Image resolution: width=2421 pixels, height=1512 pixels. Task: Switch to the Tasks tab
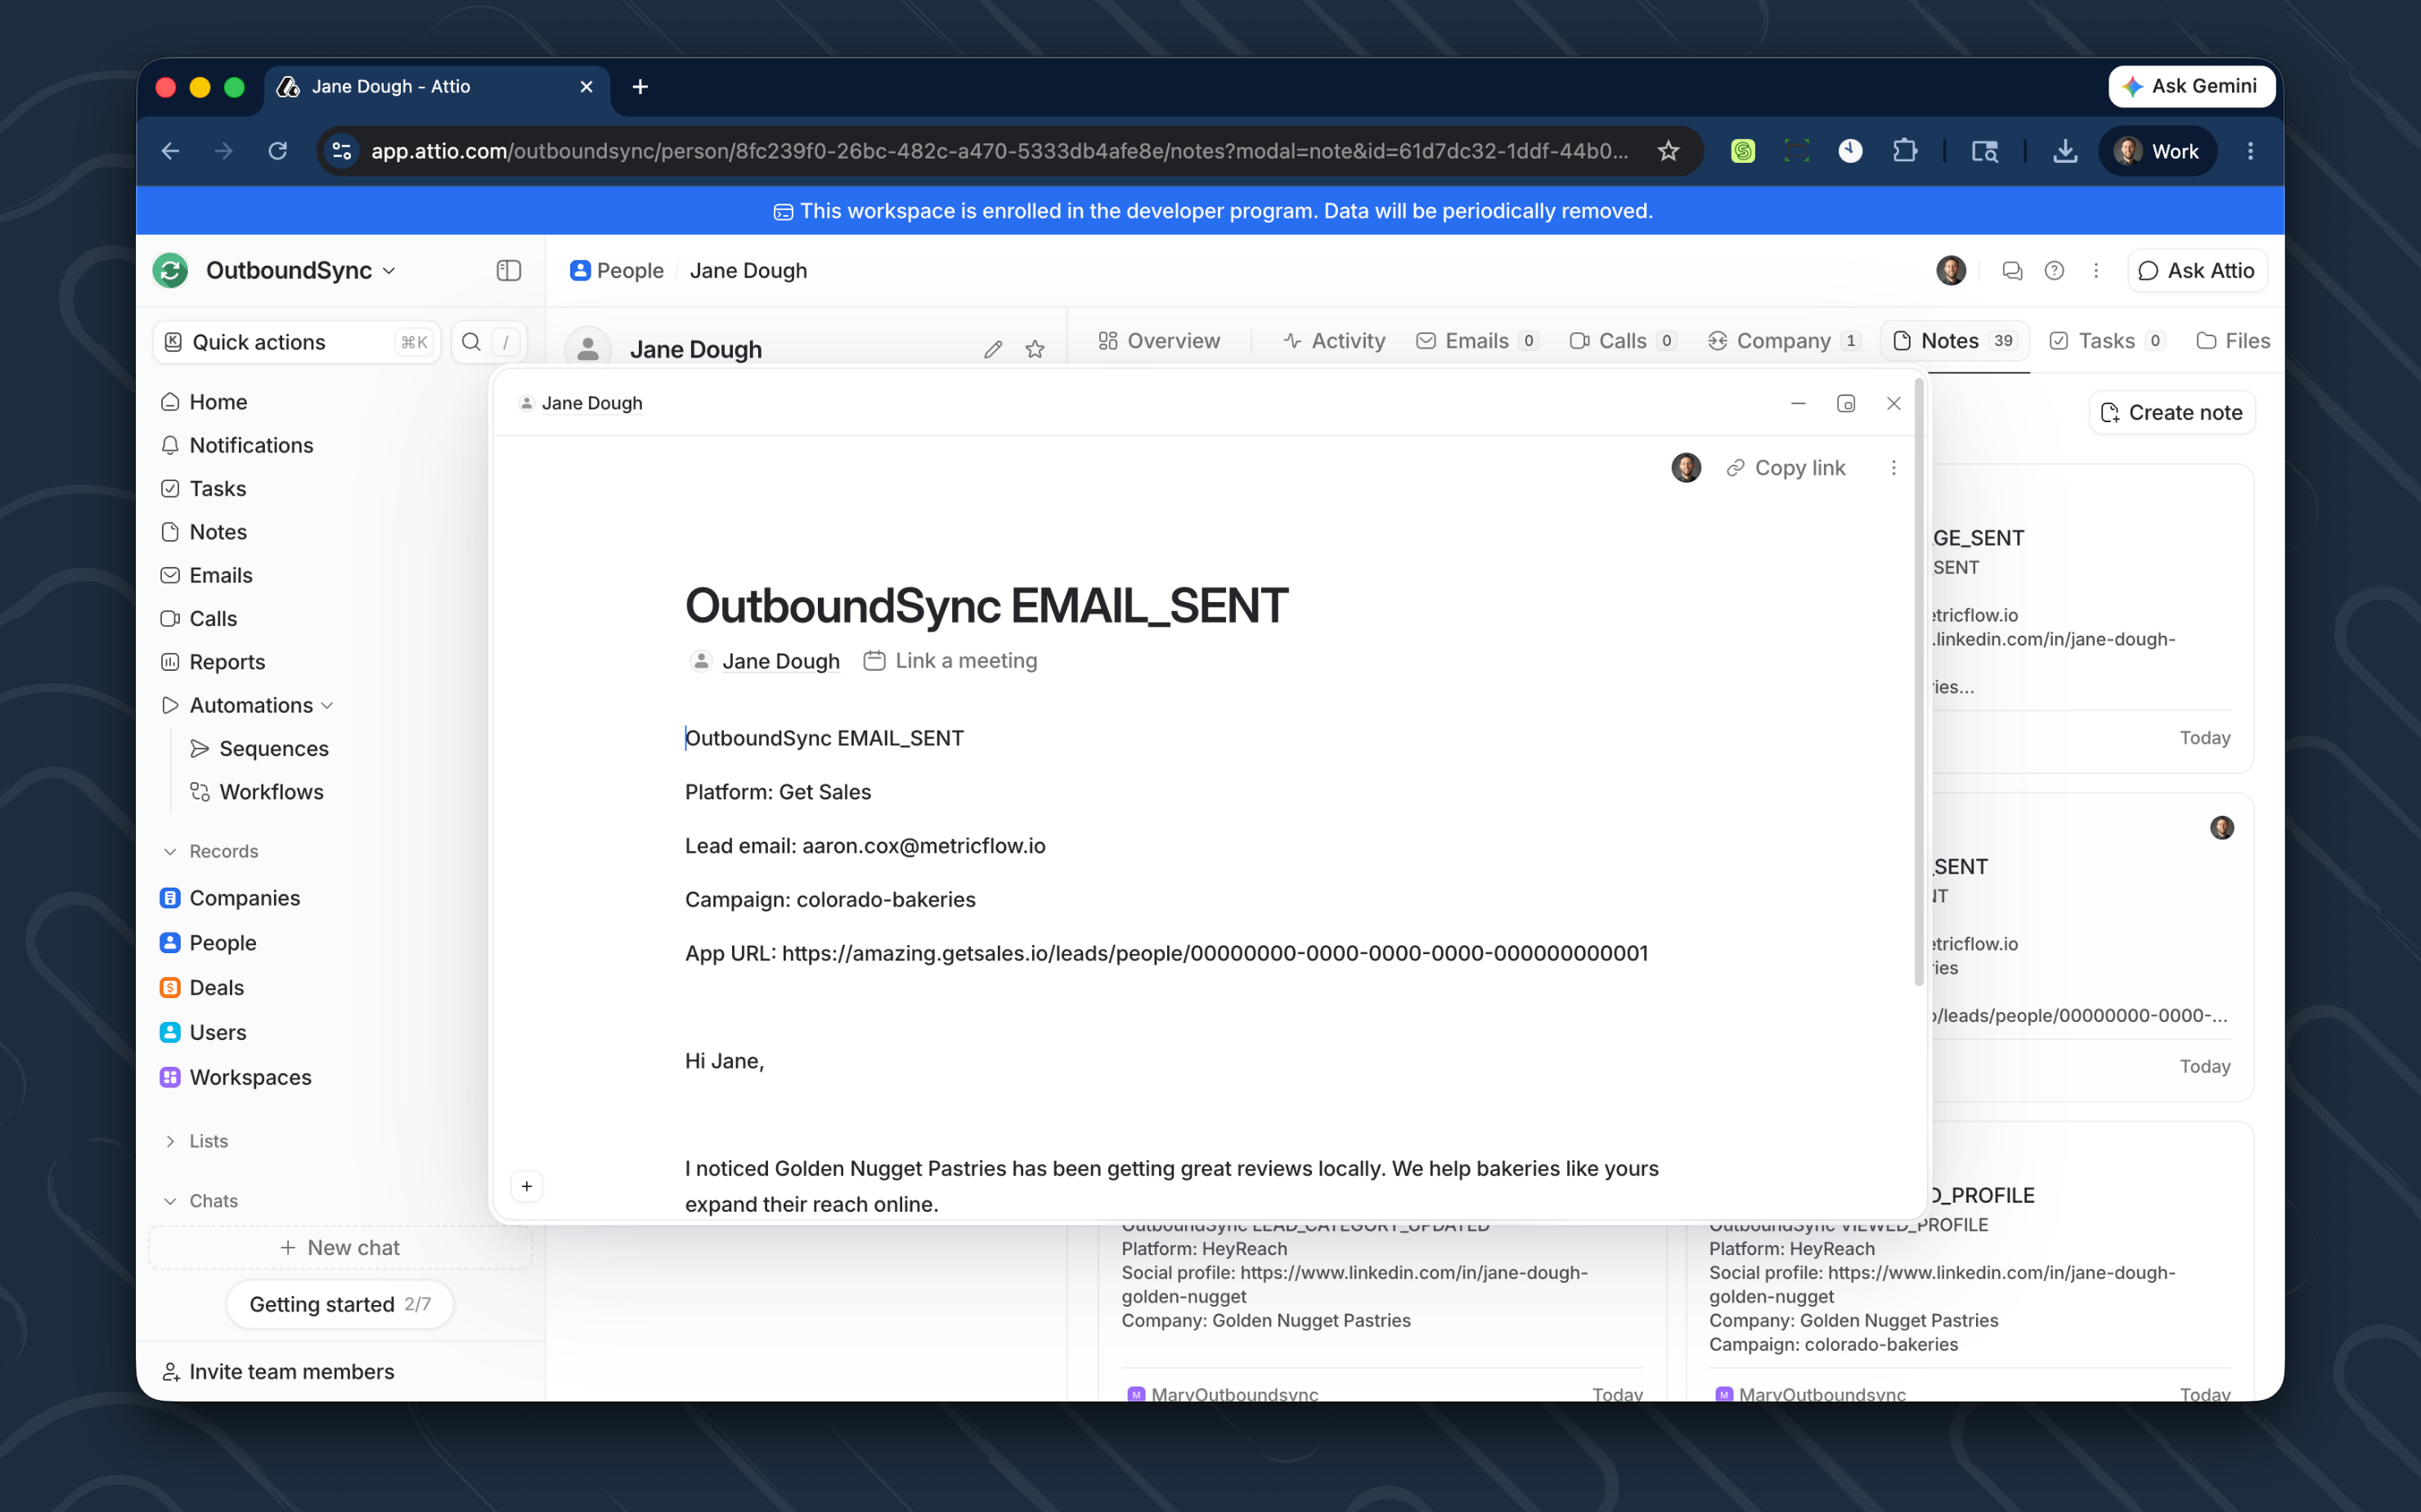click(x=2107, y=341)
